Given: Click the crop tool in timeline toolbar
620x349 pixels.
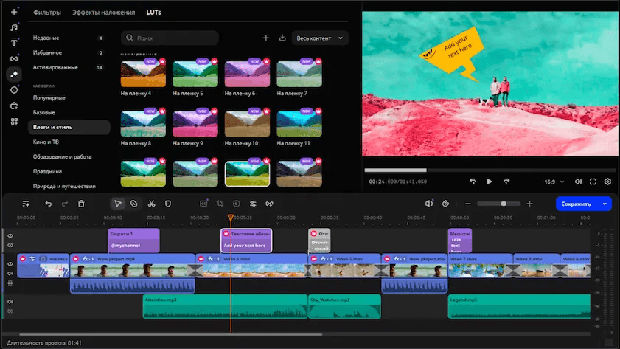Looking at the screenshot, I should 220,204.
